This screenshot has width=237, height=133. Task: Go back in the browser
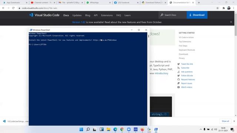(x=3, y=8)
